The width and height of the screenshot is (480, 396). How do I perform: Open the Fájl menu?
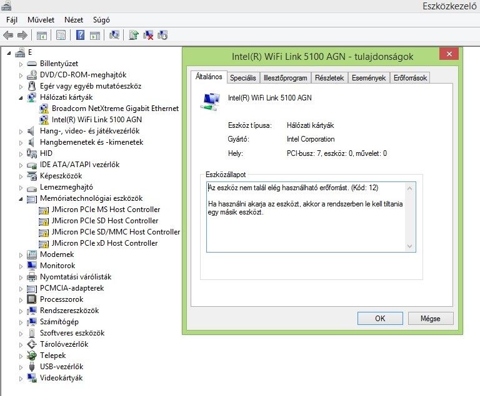coord(12,20)
